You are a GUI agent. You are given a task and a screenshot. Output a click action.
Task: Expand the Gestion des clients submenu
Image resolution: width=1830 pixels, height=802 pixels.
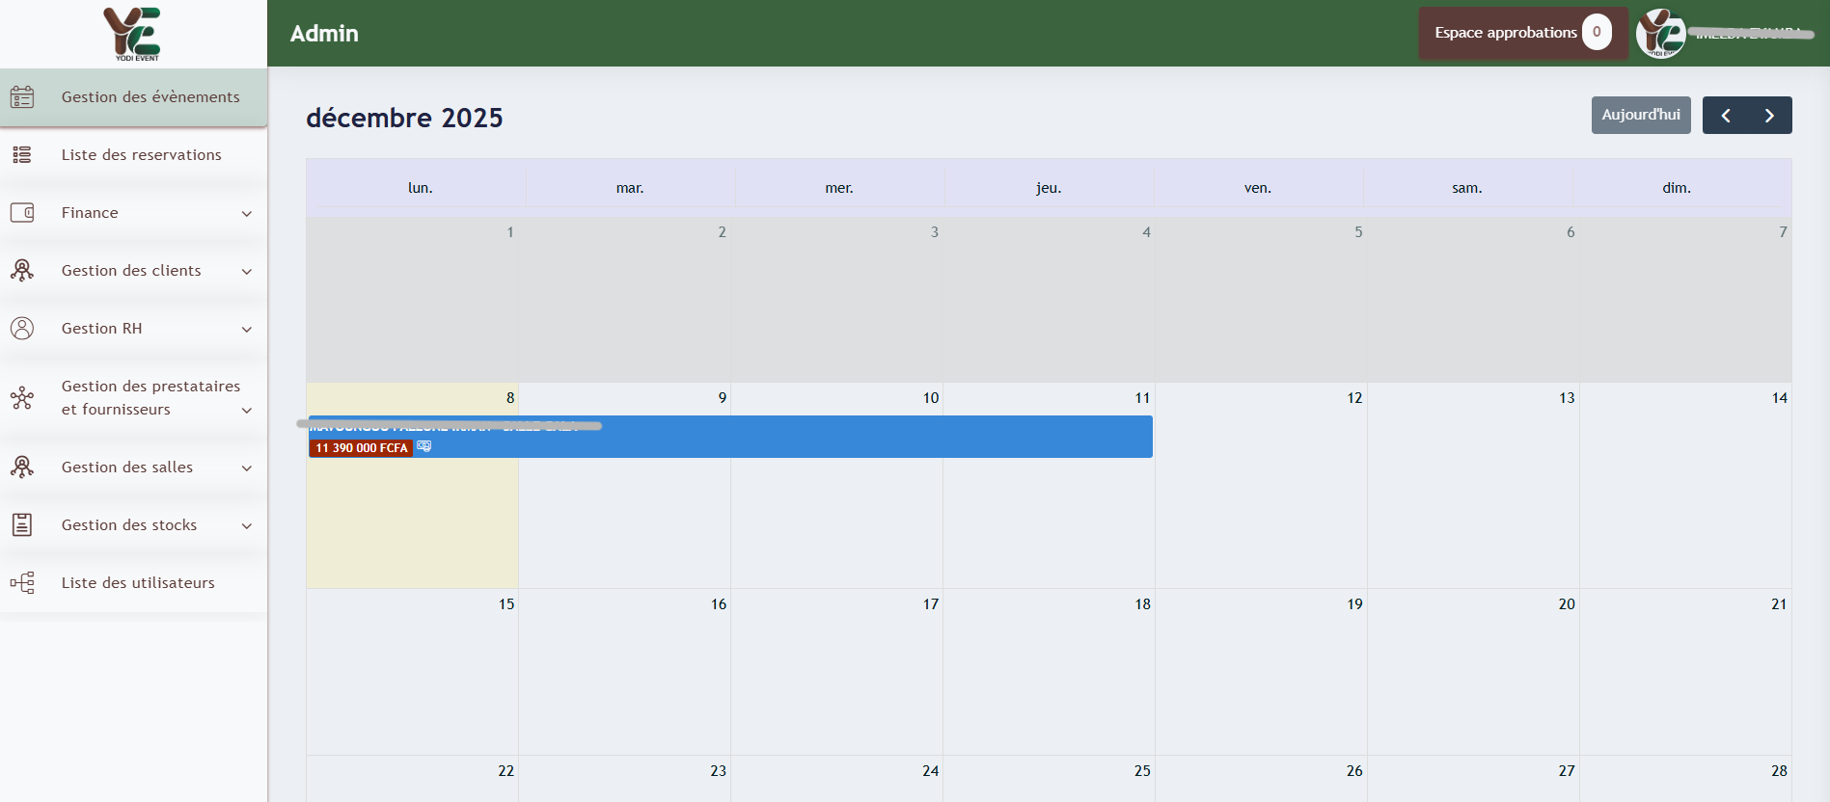(x=246, y=272)
